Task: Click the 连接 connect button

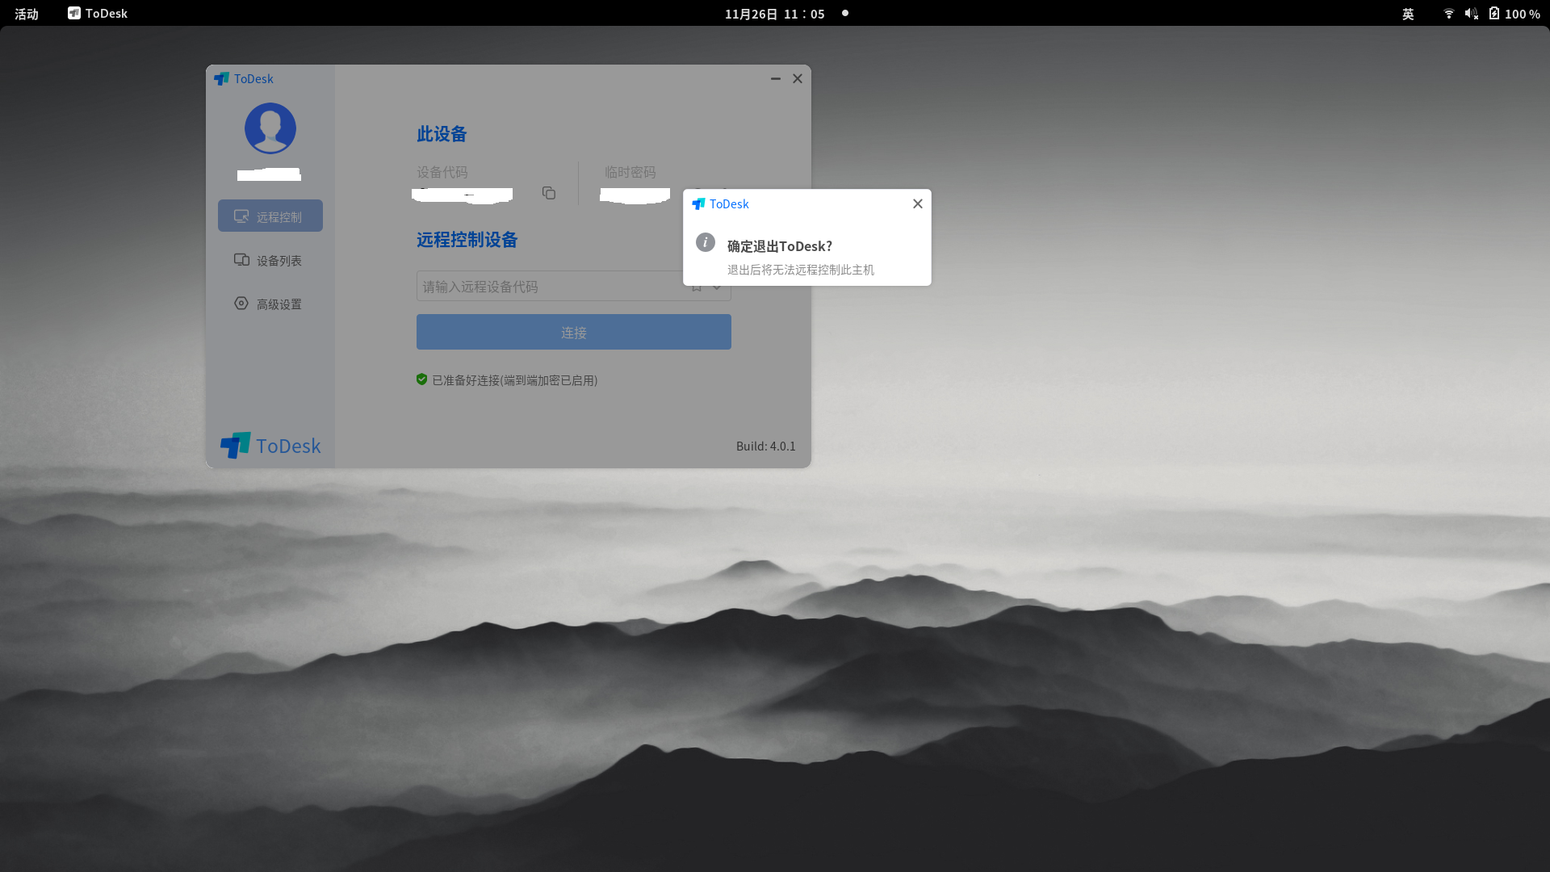Action: click(x=574, y=332)
